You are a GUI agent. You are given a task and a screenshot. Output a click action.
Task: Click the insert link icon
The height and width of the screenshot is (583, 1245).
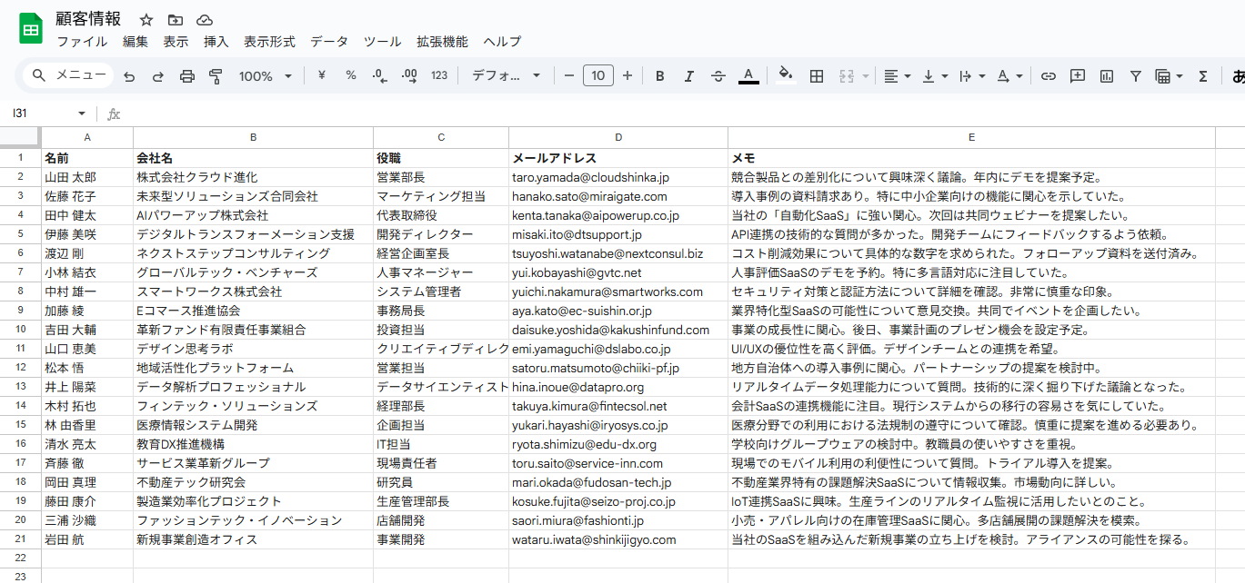[x=1049, y=76]
